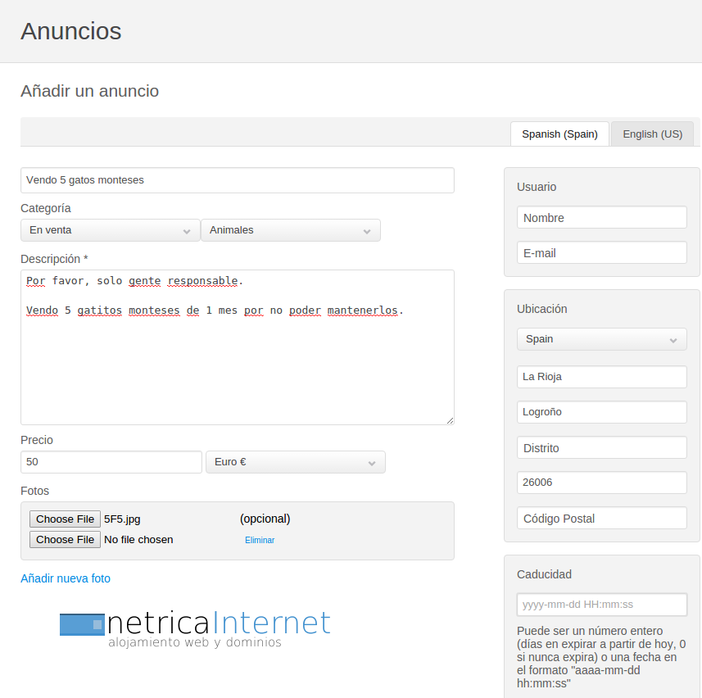This screenshot has height=698, width=702.
Task: Open the Spain country dropdown
Action: [x=602, y=339]
